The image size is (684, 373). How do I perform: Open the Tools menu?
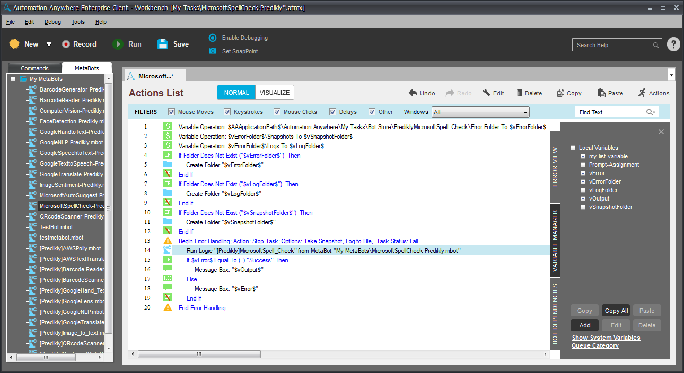78,22
